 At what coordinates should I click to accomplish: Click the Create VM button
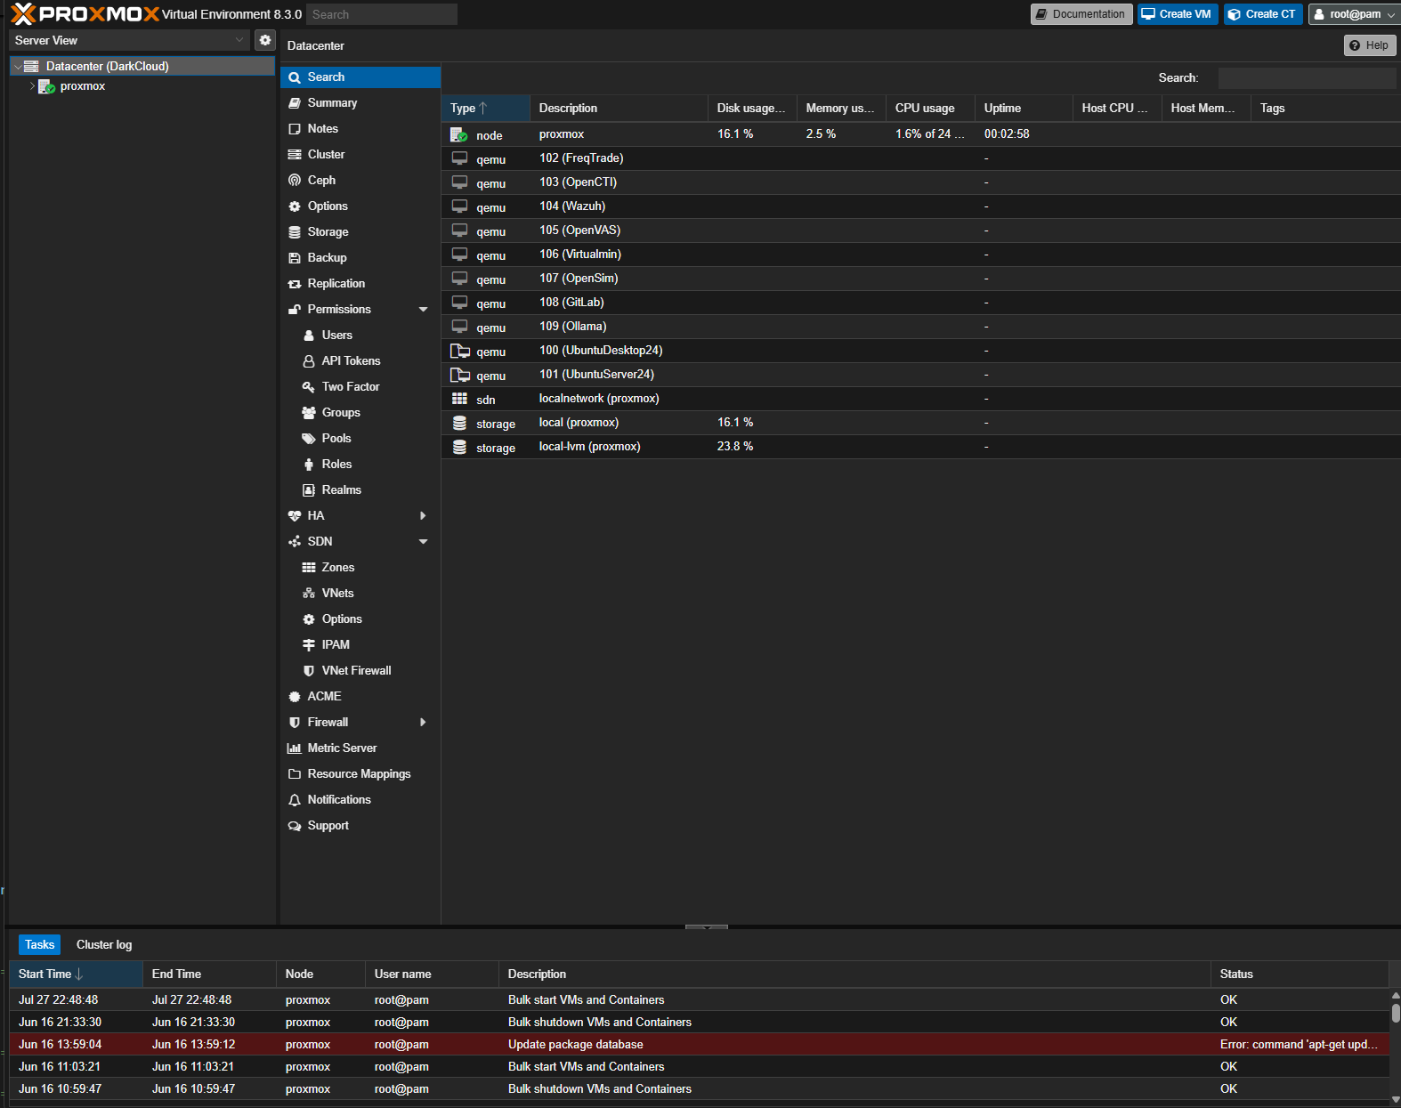point(1177,14)
